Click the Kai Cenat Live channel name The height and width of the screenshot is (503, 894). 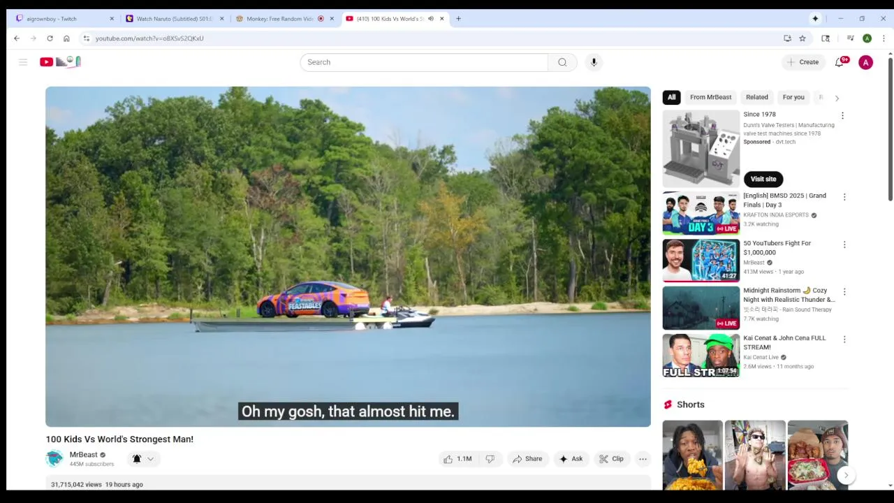point(761,357)
